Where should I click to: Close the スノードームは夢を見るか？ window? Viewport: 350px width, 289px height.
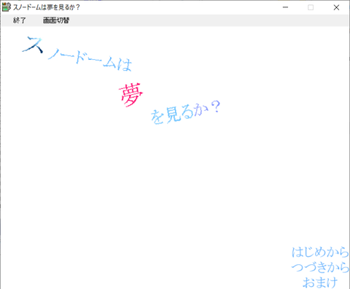[x=336, y=7]
